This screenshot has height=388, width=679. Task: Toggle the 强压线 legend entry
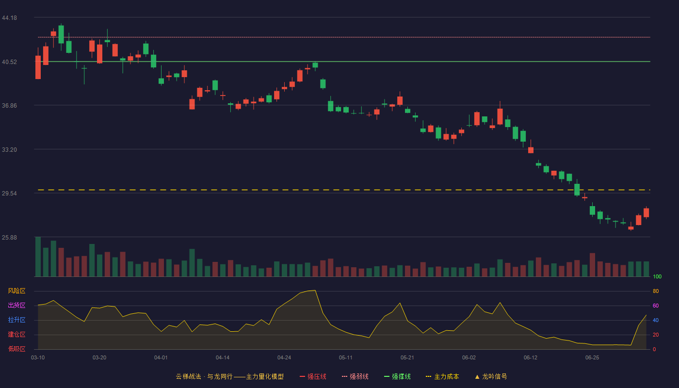point(313,376)
